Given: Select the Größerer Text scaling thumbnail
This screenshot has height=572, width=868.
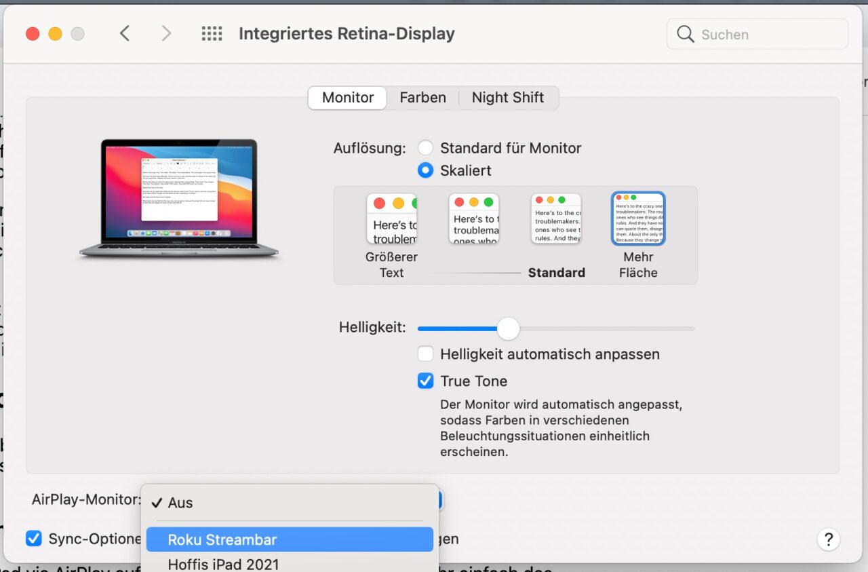Looking at the screenshot, I should pos(392,218).
